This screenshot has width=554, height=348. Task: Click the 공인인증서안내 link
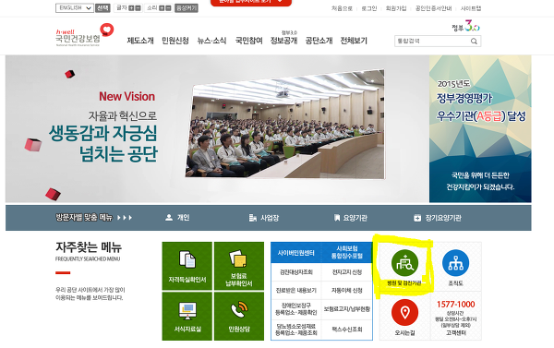tap(434, 8)
